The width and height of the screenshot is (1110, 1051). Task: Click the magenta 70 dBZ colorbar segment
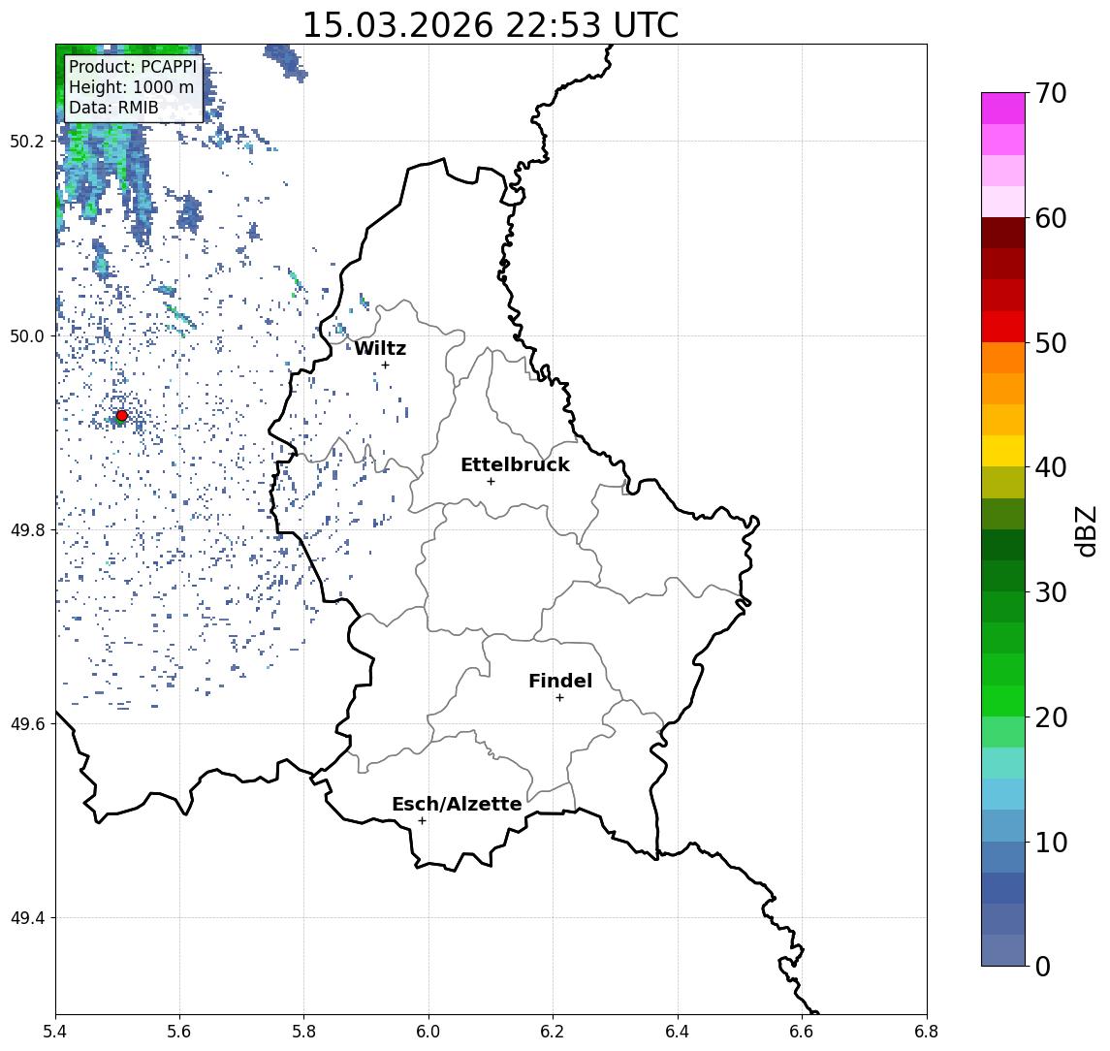click(1003, 109)
